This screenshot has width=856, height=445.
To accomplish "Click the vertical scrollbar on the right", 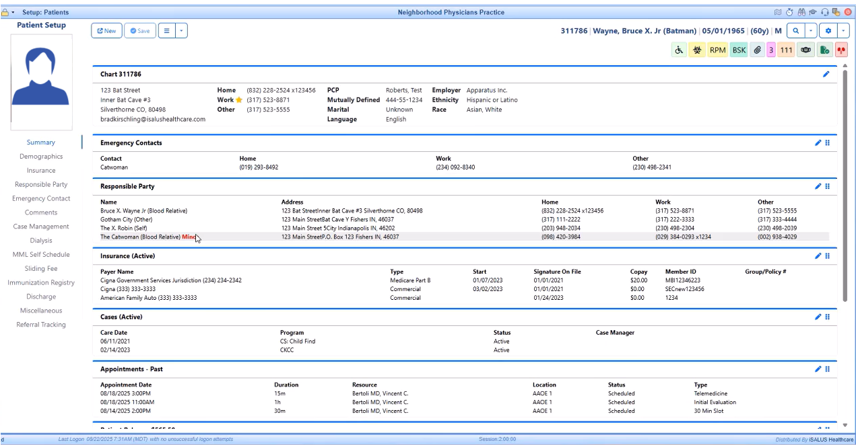I will [845, 185].
